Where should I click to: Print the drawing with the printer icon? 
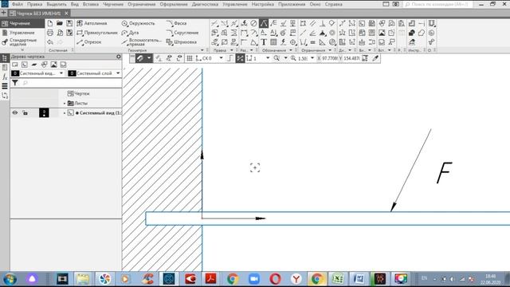[x=50, y=33]
